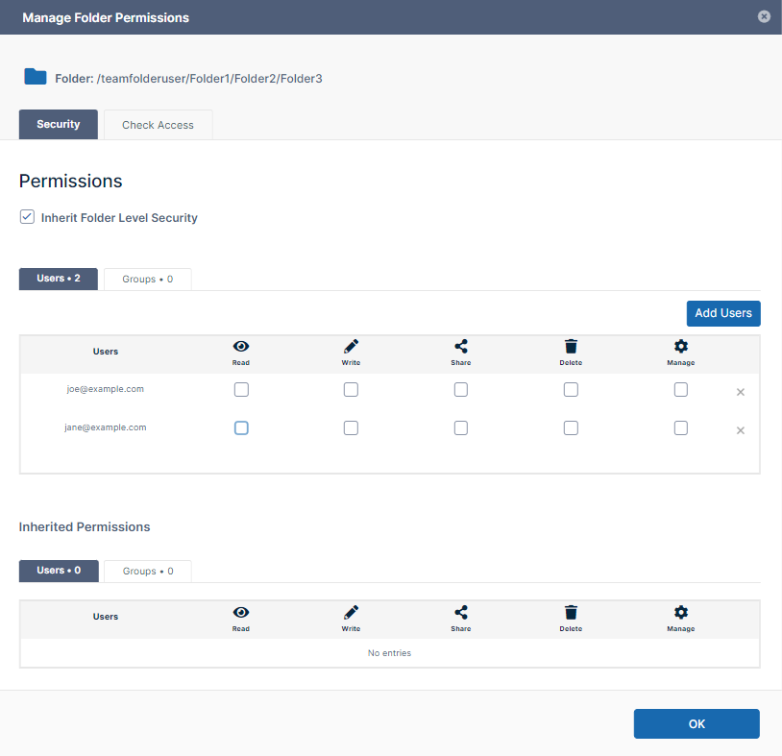Switch to the Check Access tab

click(x=158, y=125)
